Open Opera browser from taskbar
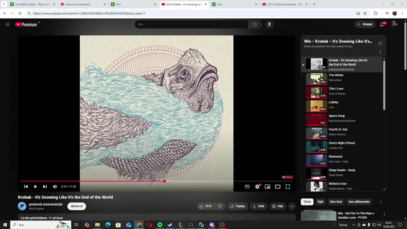Image resolution: width=407 pixels, height=229 pixels. pos(149,225)
